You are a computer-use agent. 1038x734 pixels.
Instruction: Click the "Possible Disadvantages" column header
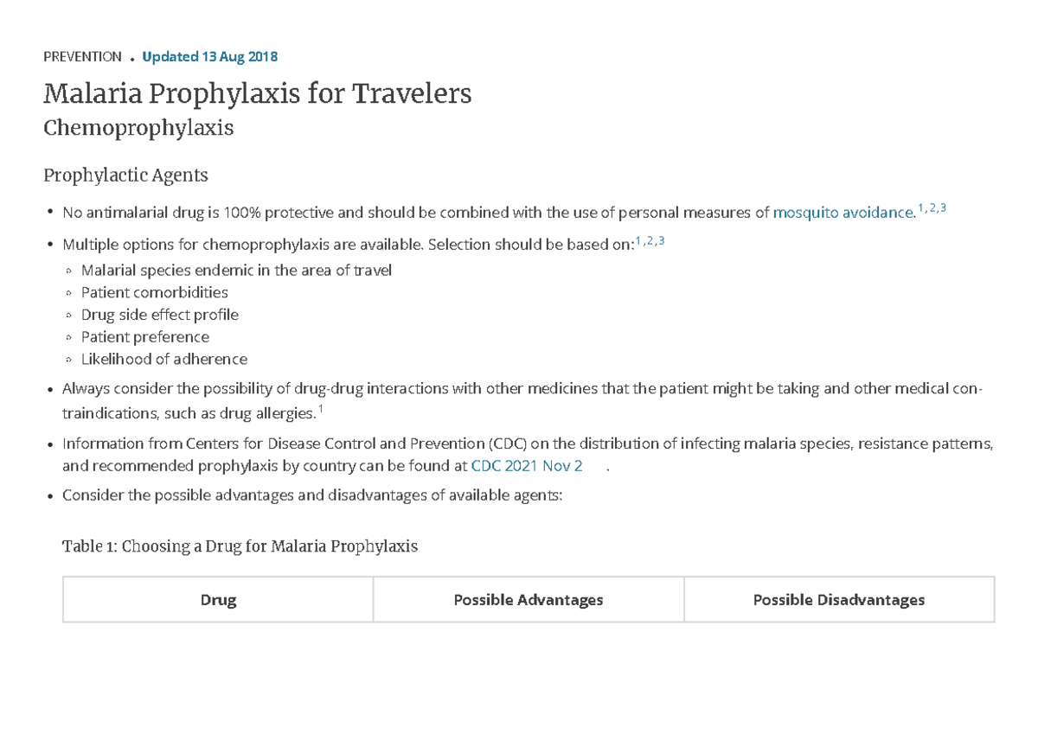click(839, 600)
